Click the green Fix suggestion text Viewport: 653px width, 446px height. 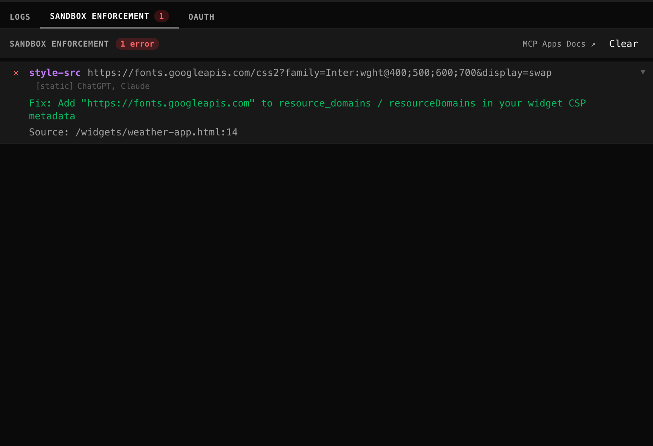click(x=307, y=109)
